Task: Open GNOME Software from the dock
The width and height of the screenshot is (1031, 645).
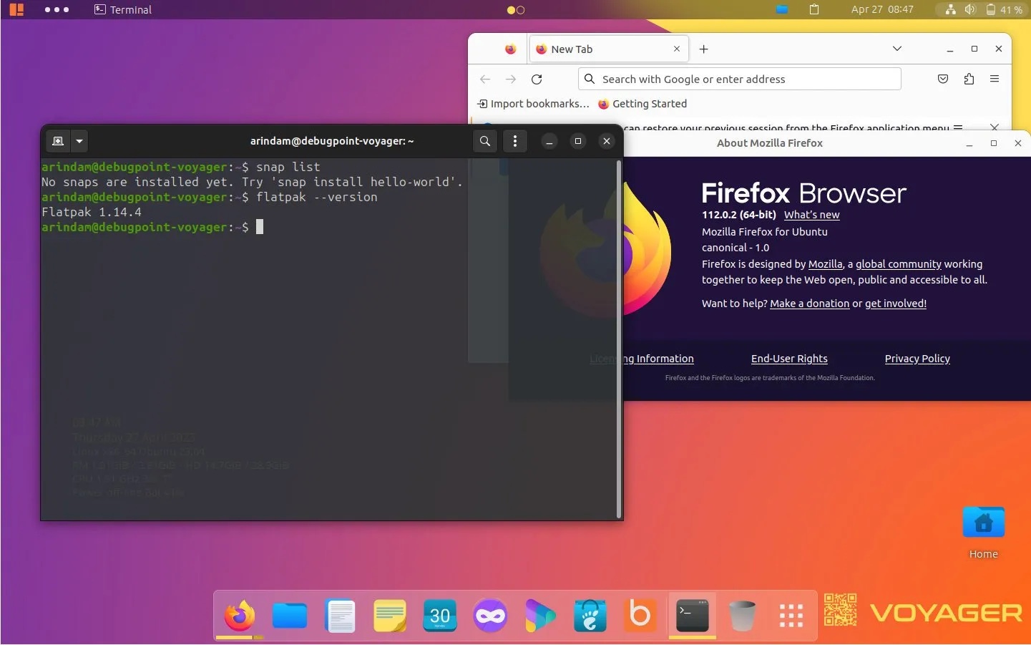Action: (x=590, y=616)
